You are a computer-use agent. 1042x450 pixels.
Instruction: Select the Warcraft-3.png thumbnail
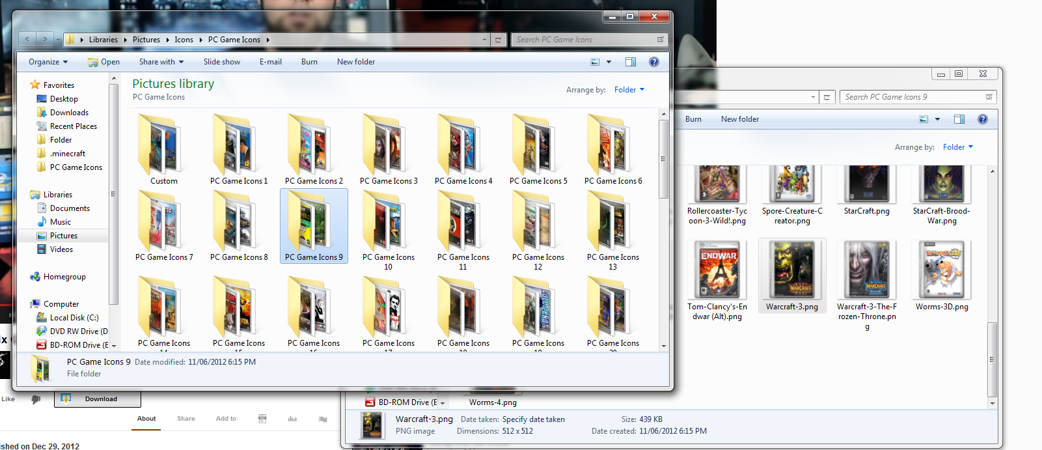[792, 276]
